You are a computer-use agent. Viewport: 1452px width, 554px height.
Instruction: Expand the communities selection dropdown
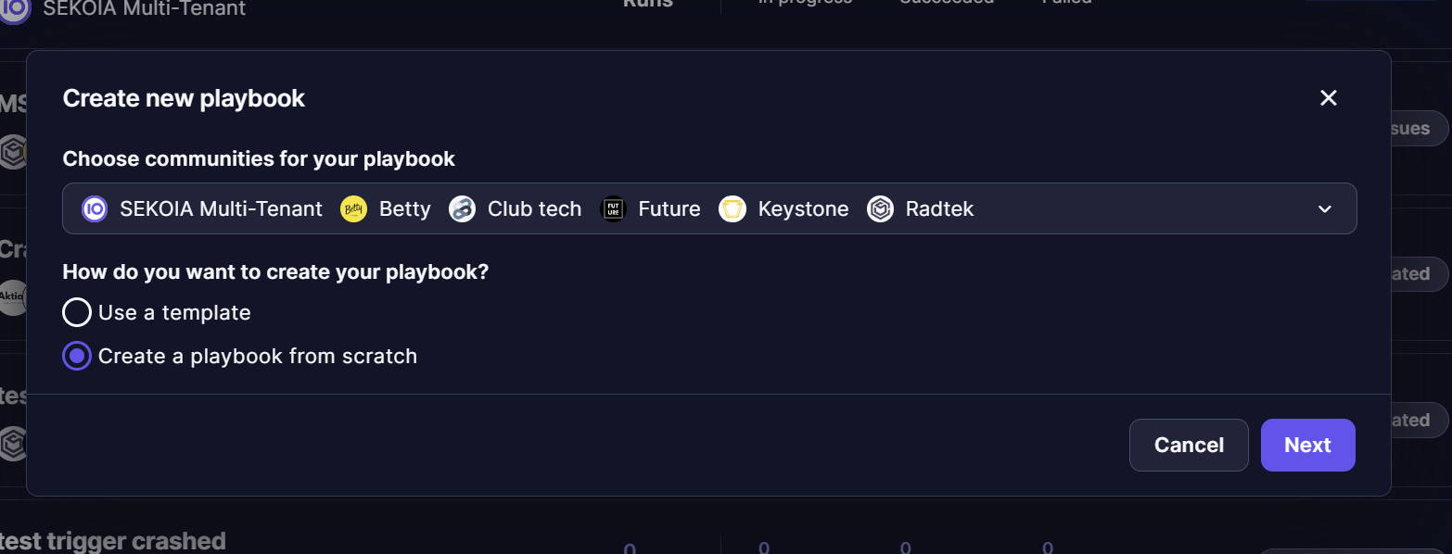(x=1324, y=208)
